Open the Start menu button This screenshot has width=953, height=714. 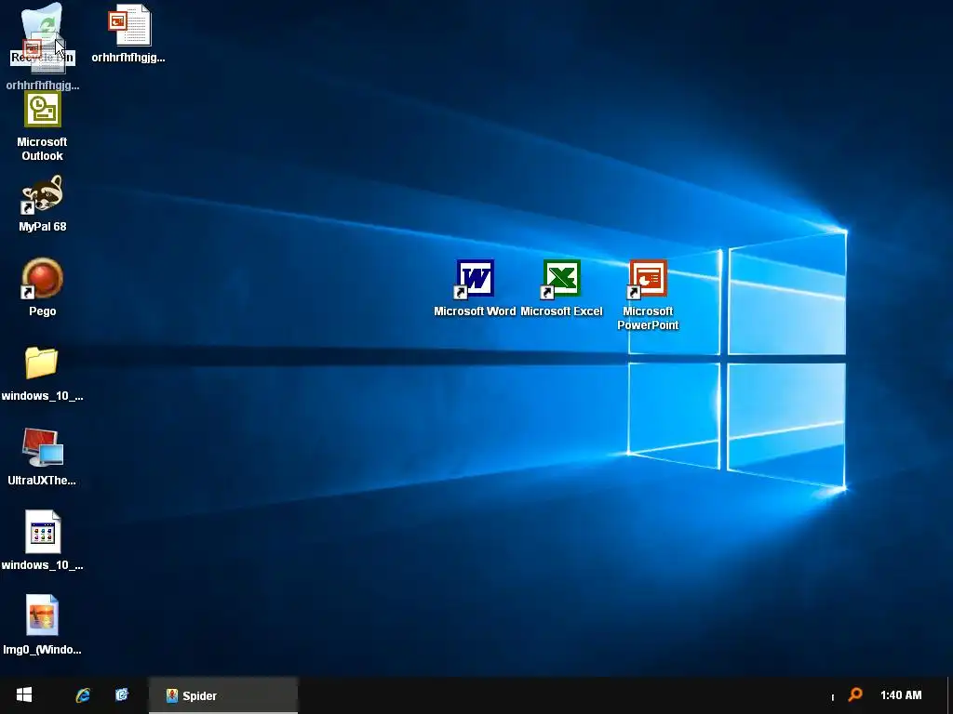[x=23, y=695]
